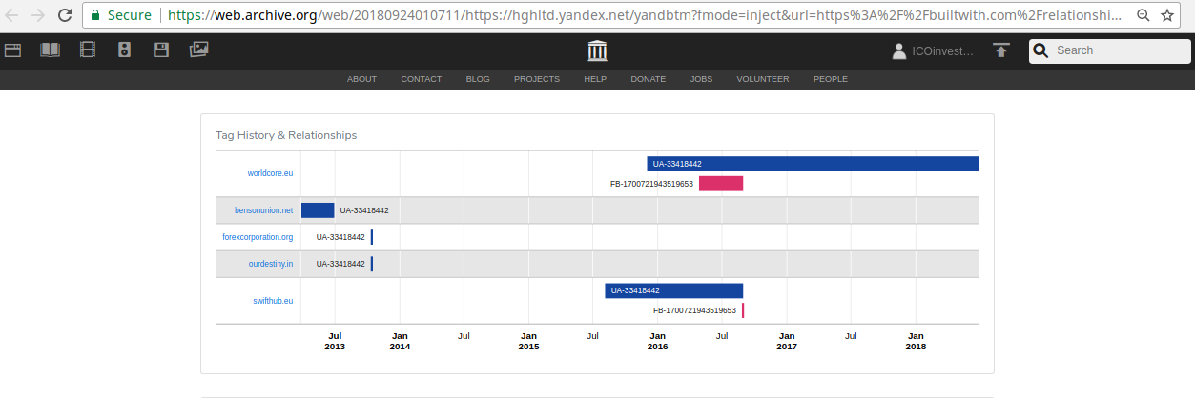Image resolution: width=1195 pixels, height=398 pixels.
Task: Click the Jan 2016 axis label
Action: pos(658,341)
